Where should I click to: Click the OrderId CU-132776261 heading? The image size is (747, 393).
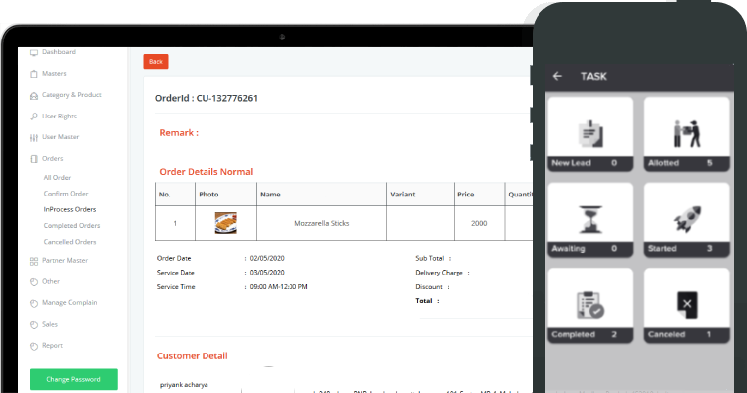pyautogui.click(x=207, y=98)
